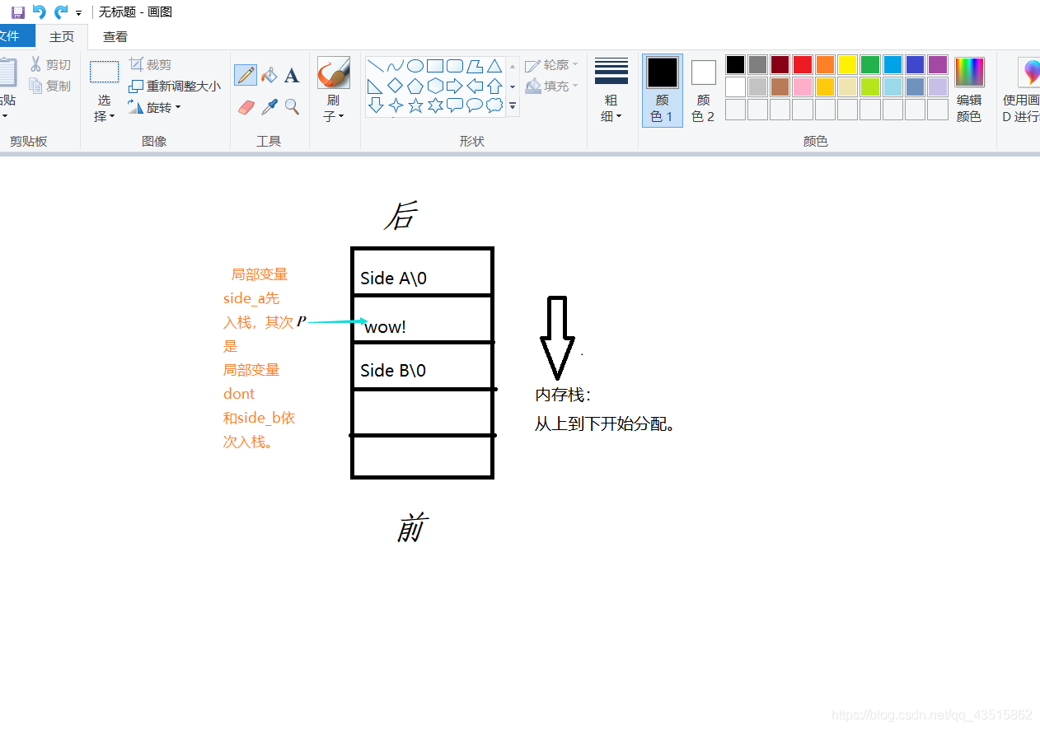Select 颜色 1 (Color 1) box
The height and width of the screenshot is (730, 1040).
click(662, 91)
